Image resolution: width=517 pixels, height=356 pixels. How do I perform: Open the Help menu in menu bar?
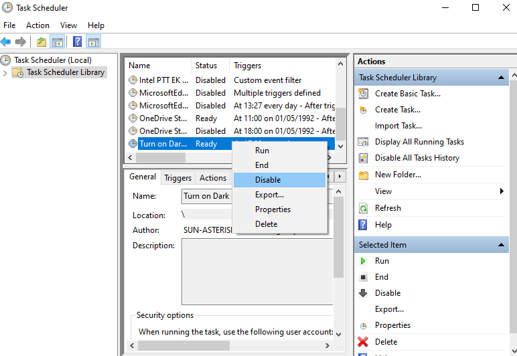pos(96,25)
